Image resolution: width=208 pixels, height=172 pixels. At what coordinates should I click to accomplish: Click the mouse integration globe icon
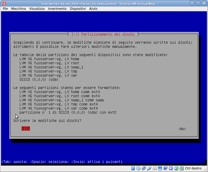176,168
